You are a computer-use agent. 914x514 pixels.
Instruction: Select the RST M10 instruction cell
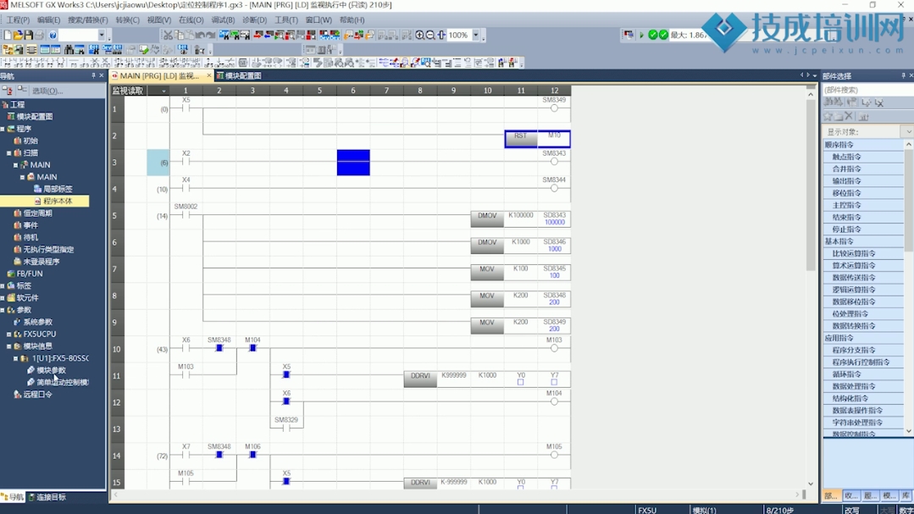537,139
